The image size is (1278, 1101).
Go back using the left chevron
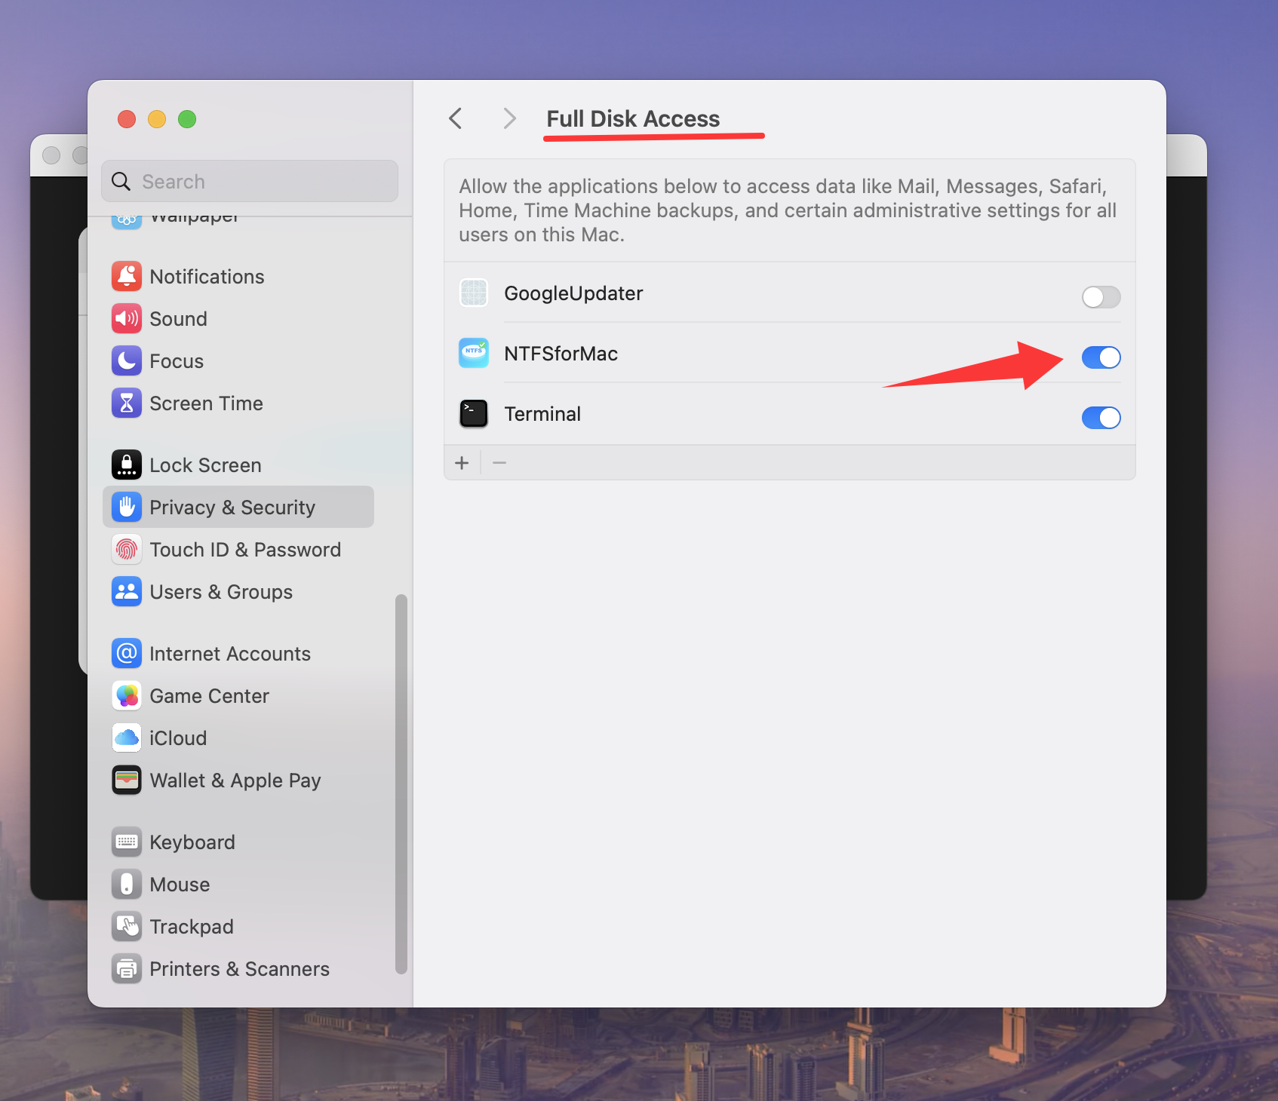(x=455, y=118)
